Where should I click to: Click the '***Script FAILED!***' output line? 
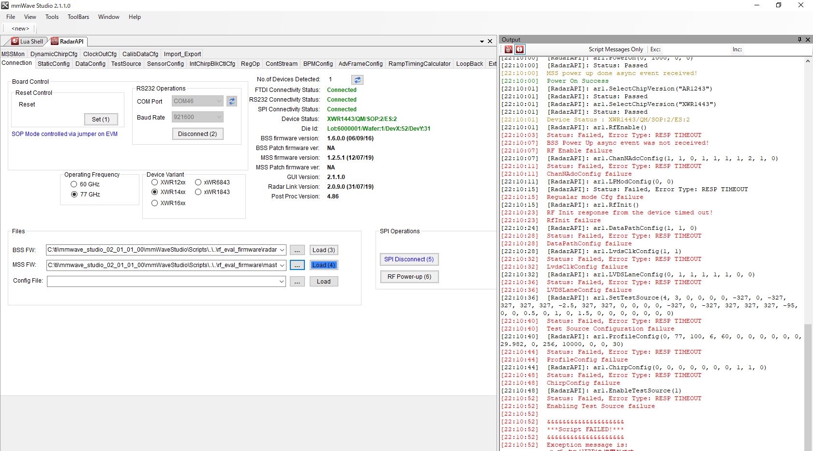pos(585,429)
